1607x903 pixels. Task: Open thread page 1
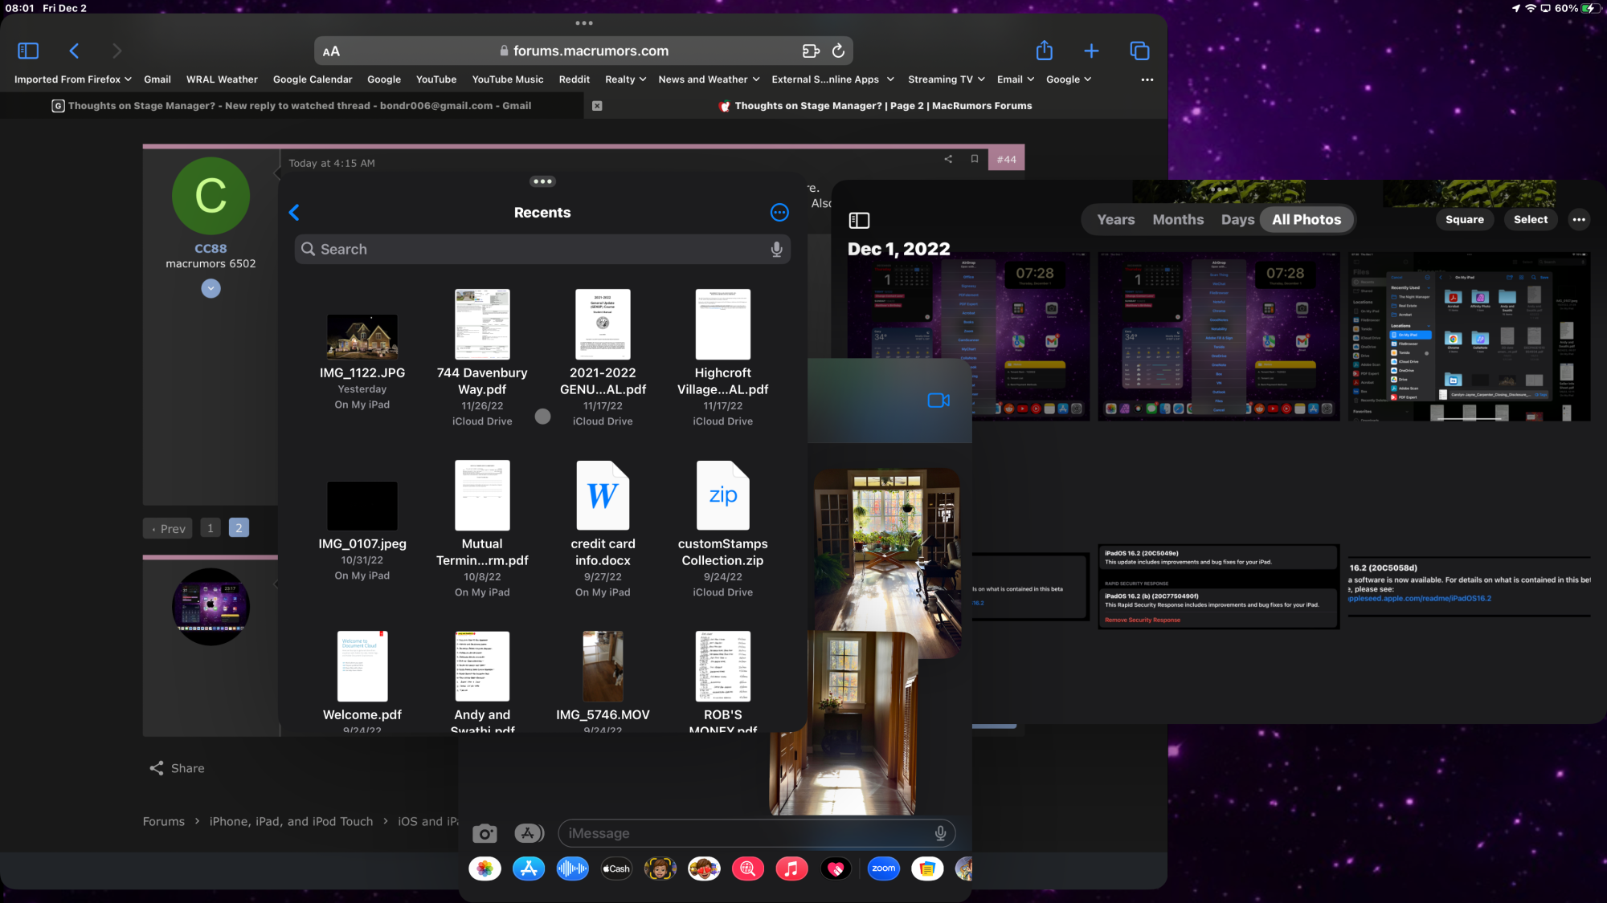211,528
